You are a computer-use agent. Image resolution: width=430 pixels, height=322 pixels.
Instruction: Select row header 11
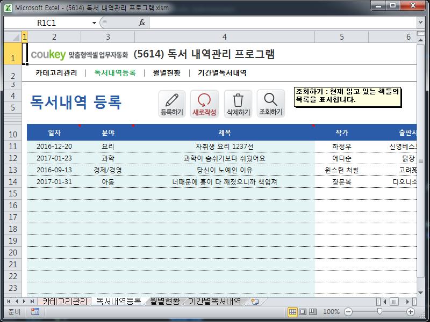tap(13, 146)
